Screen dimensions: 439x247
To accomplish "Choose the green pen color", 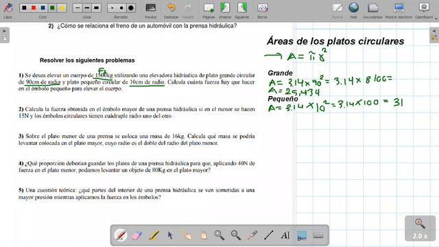I will (x=52, y=8).
